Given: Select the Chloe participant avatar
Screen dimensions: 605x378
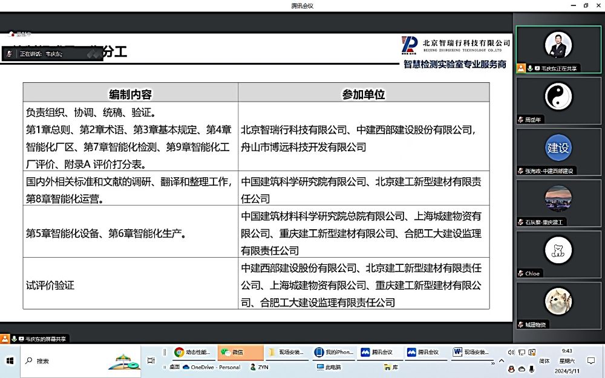Looking at the screenshot, I should coord(558,250).
